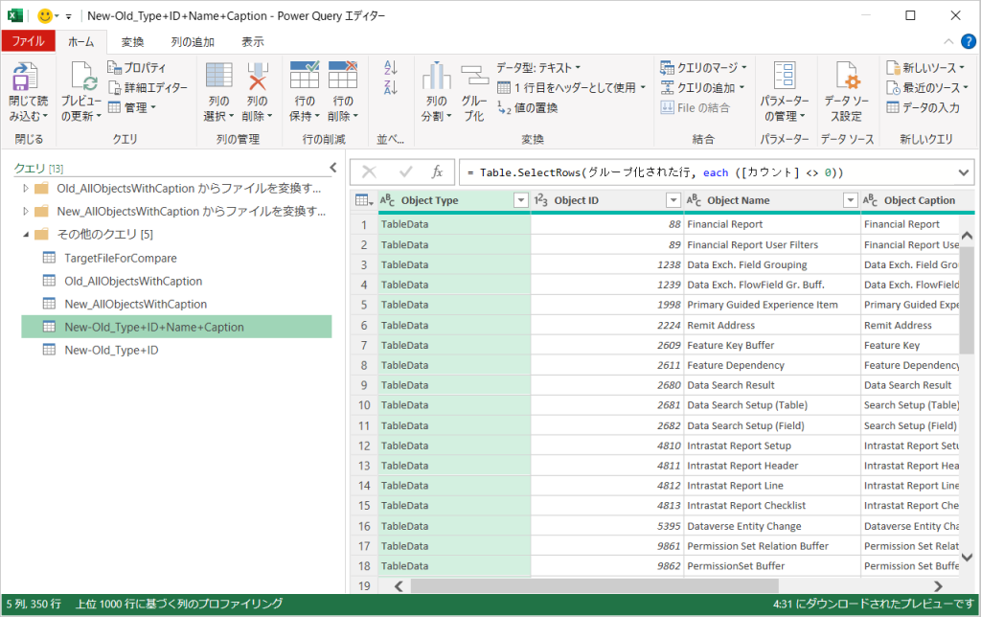
Task: Select Intrastat Report Checklist name cell
Action: pos(772,506)
